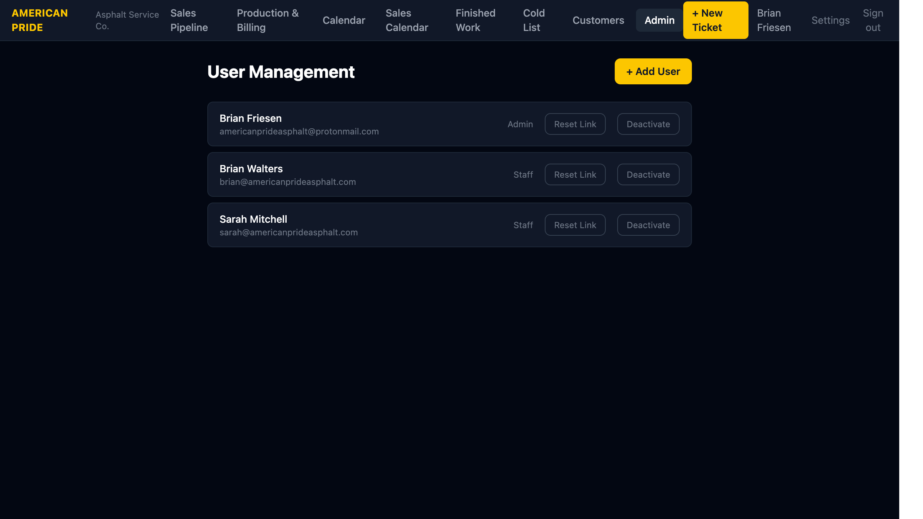Image resolution: width=923 pixels, height=519 pixels.
Task: Deactivate Brian Walters' account
Action: pyautogui.click(x=648, y=174)
